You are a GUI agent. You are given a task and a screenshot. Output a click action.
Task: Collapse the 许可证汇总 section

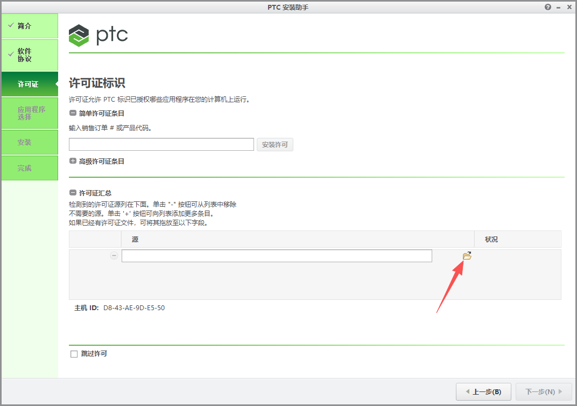73,193
